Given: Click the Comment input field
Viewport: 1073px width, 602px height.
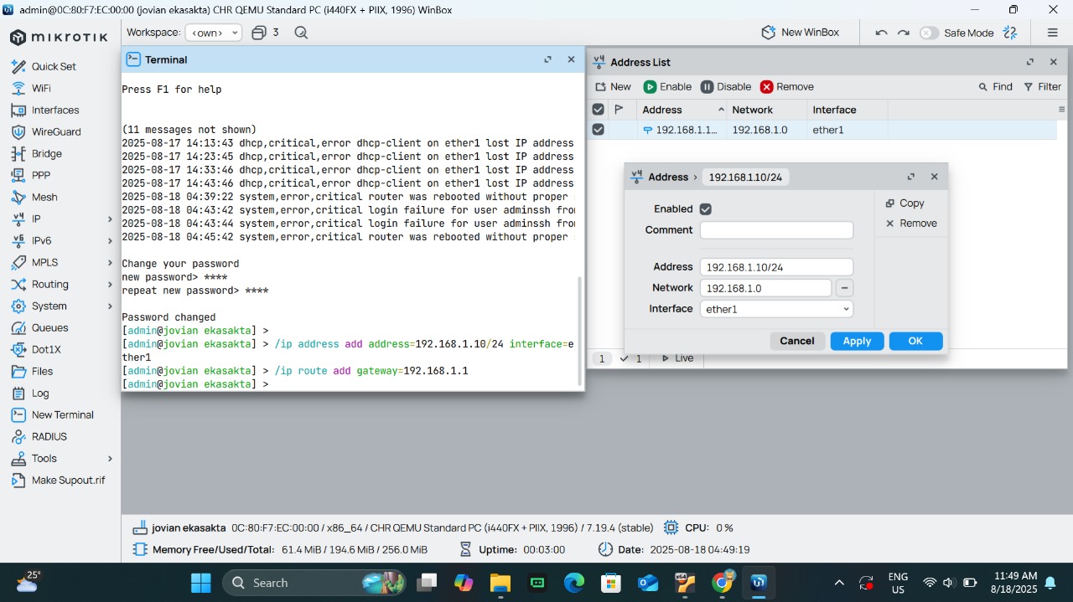Looking at the screenshot, I should [776, 230].
